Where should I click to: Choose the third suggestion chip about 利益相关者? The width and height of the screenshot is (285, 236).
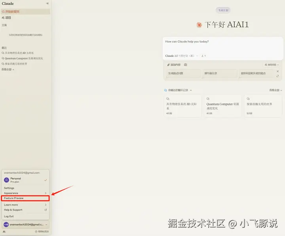pyautogui.click(x=256, y=74)
